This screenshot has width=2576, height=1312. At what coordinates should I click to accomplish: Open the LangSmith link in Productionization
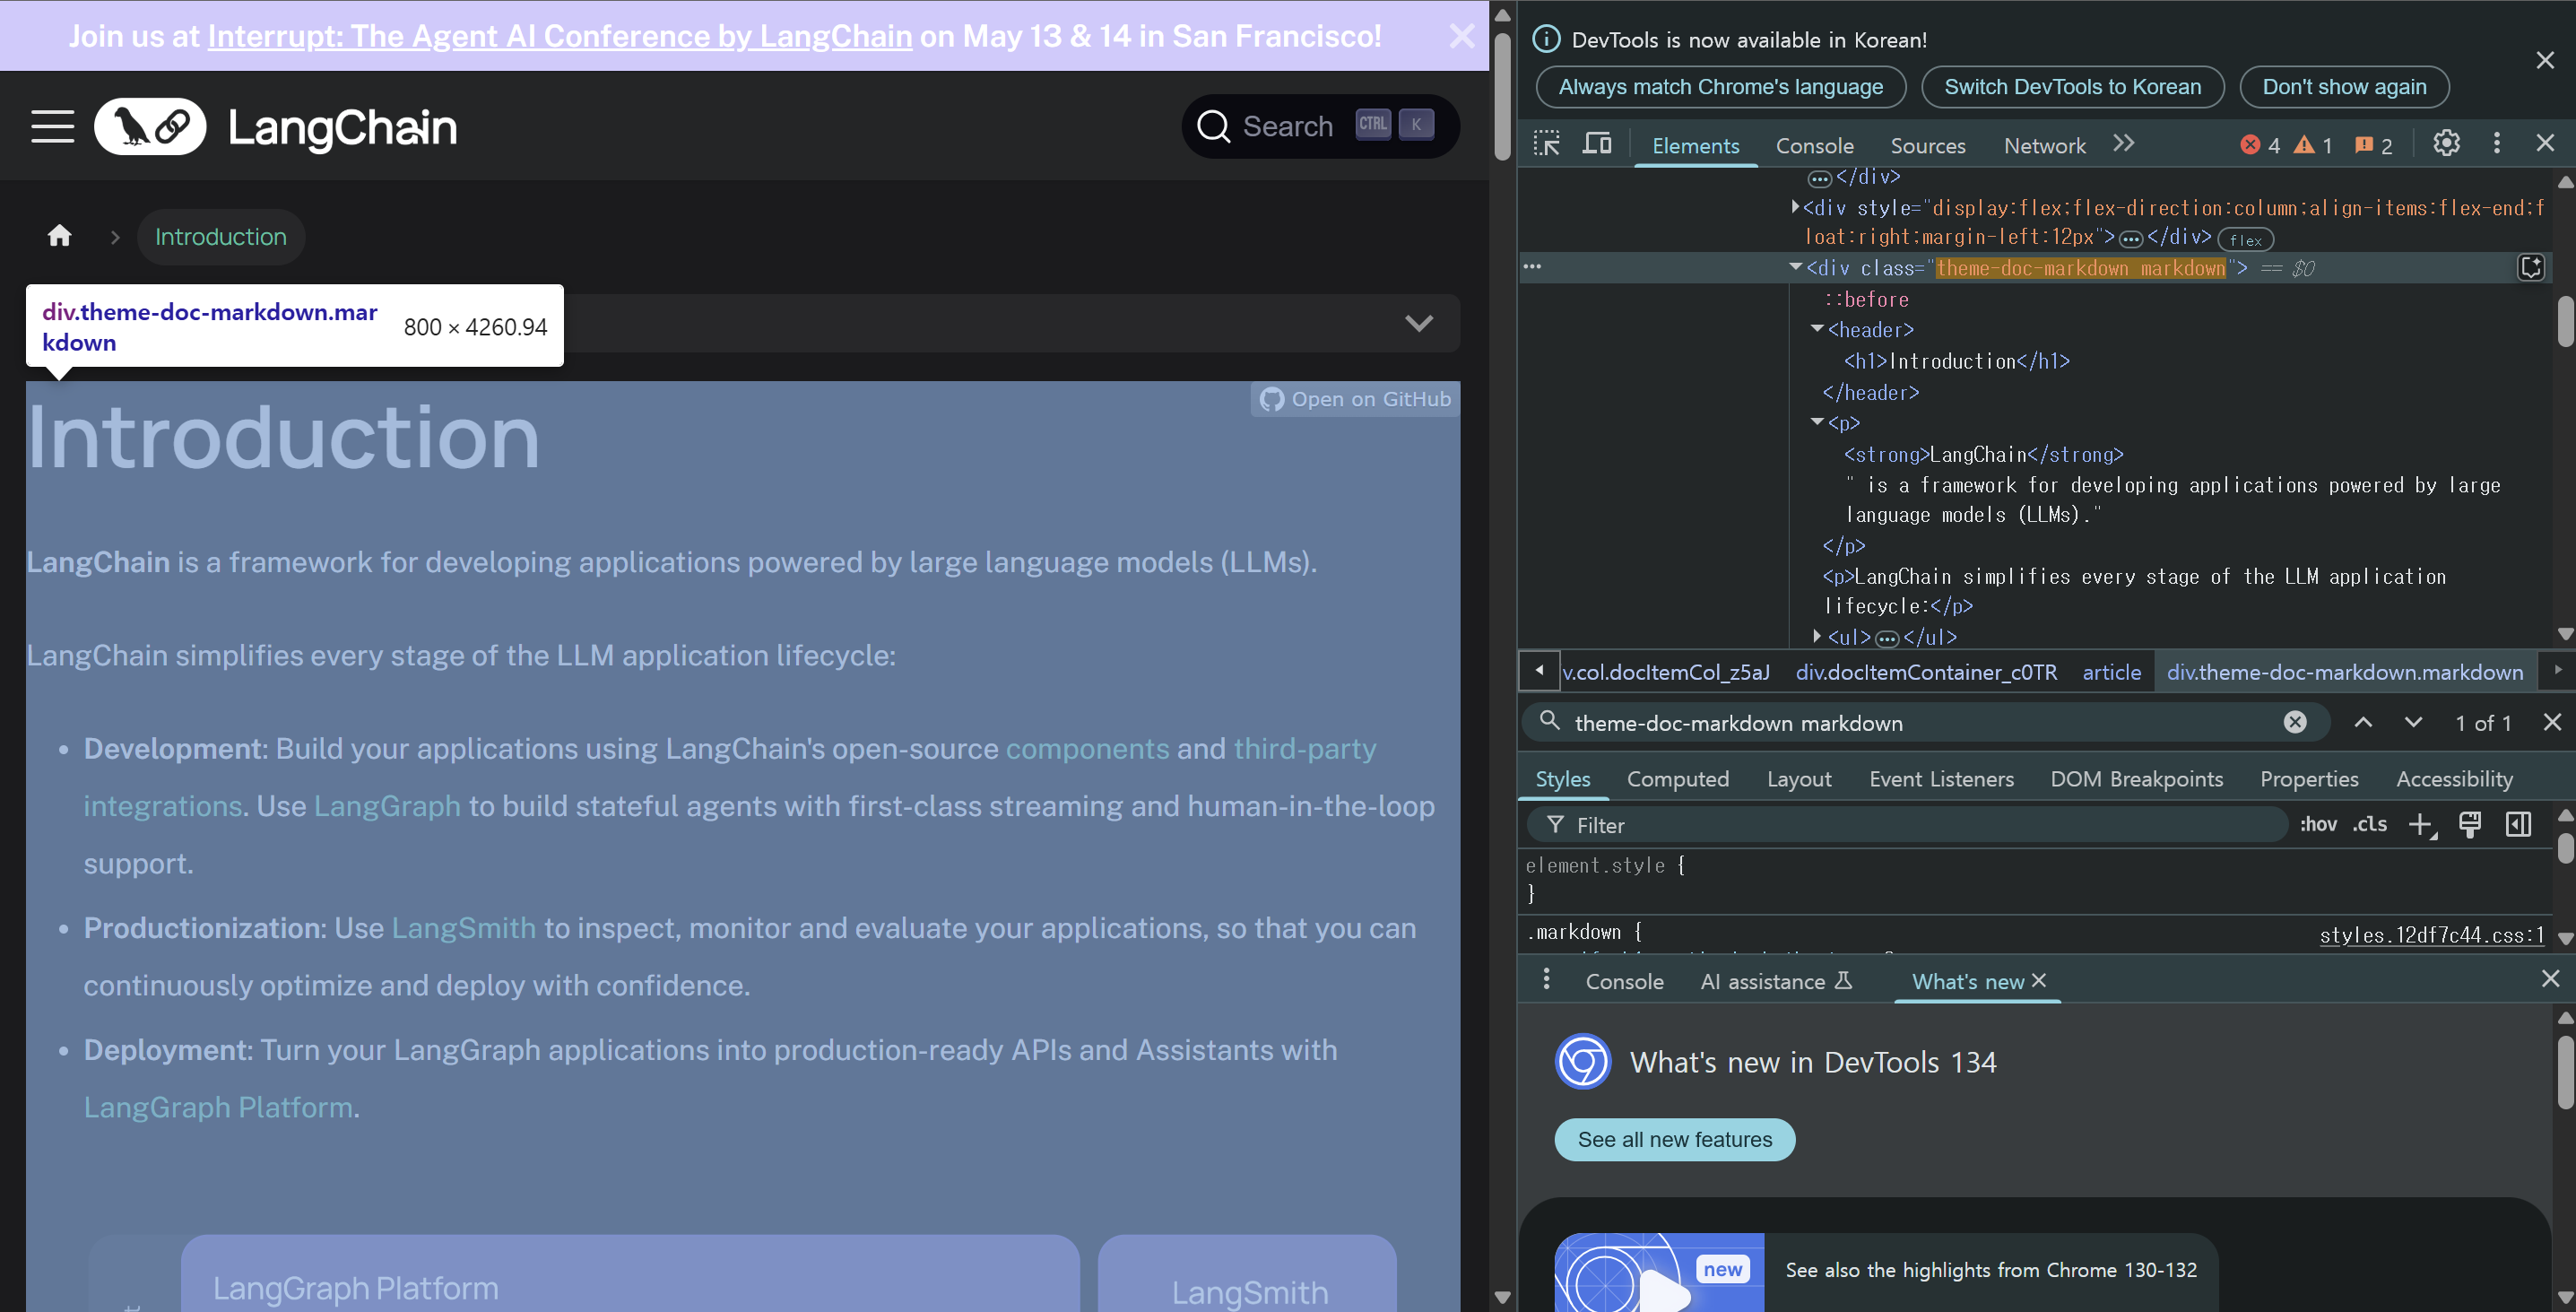point(463,928)
